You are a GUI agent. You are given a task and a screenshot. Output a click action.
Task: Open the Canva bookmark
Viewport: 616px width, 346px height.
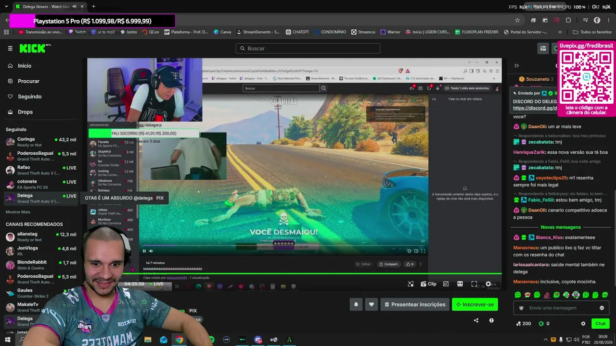coord(221,32)
